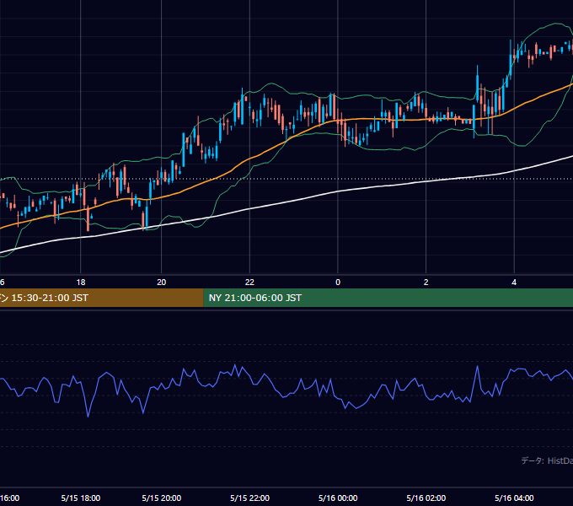Select the 5/16 00:00 date label
Viewport: 573px width, 506px height.
tap(338, 498)
